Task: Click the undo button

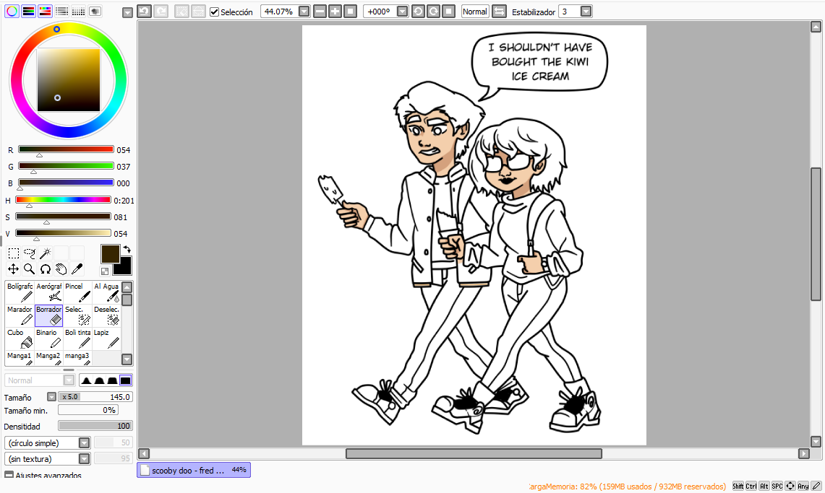Action: pos(144,11)
